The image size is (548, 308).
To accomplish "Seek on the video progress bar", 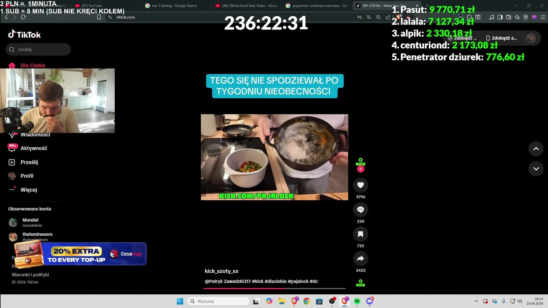I will point(274,288).
